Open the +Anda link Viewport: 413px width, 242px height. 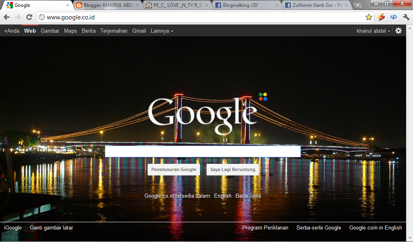[x=12, y=31]
